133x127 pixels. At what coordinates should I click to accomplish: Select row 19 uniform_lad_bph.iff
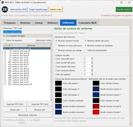27,53
